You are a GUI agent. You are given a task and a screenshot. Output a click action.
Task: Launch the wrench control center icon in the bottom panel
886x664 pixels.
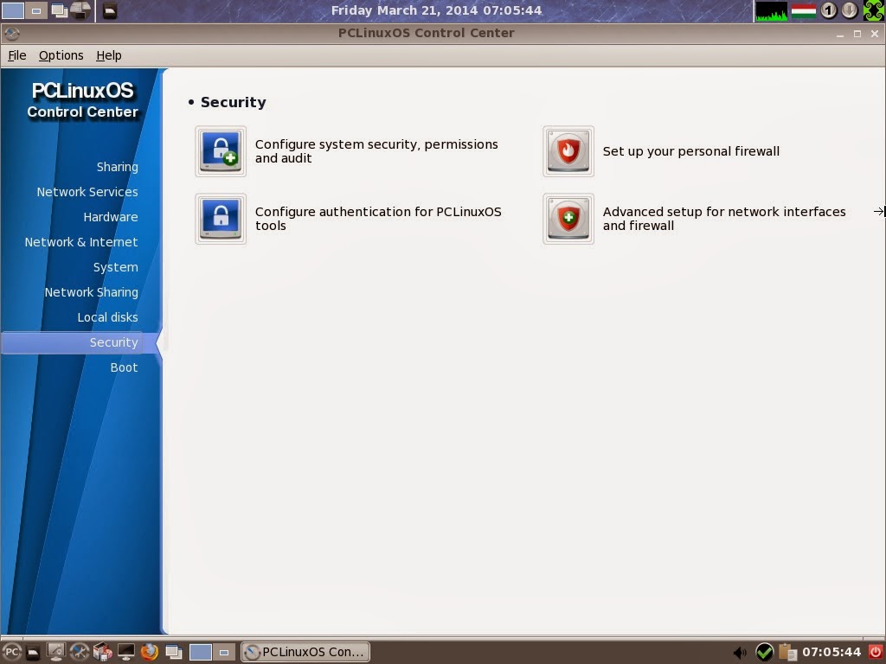coord(79,652)
